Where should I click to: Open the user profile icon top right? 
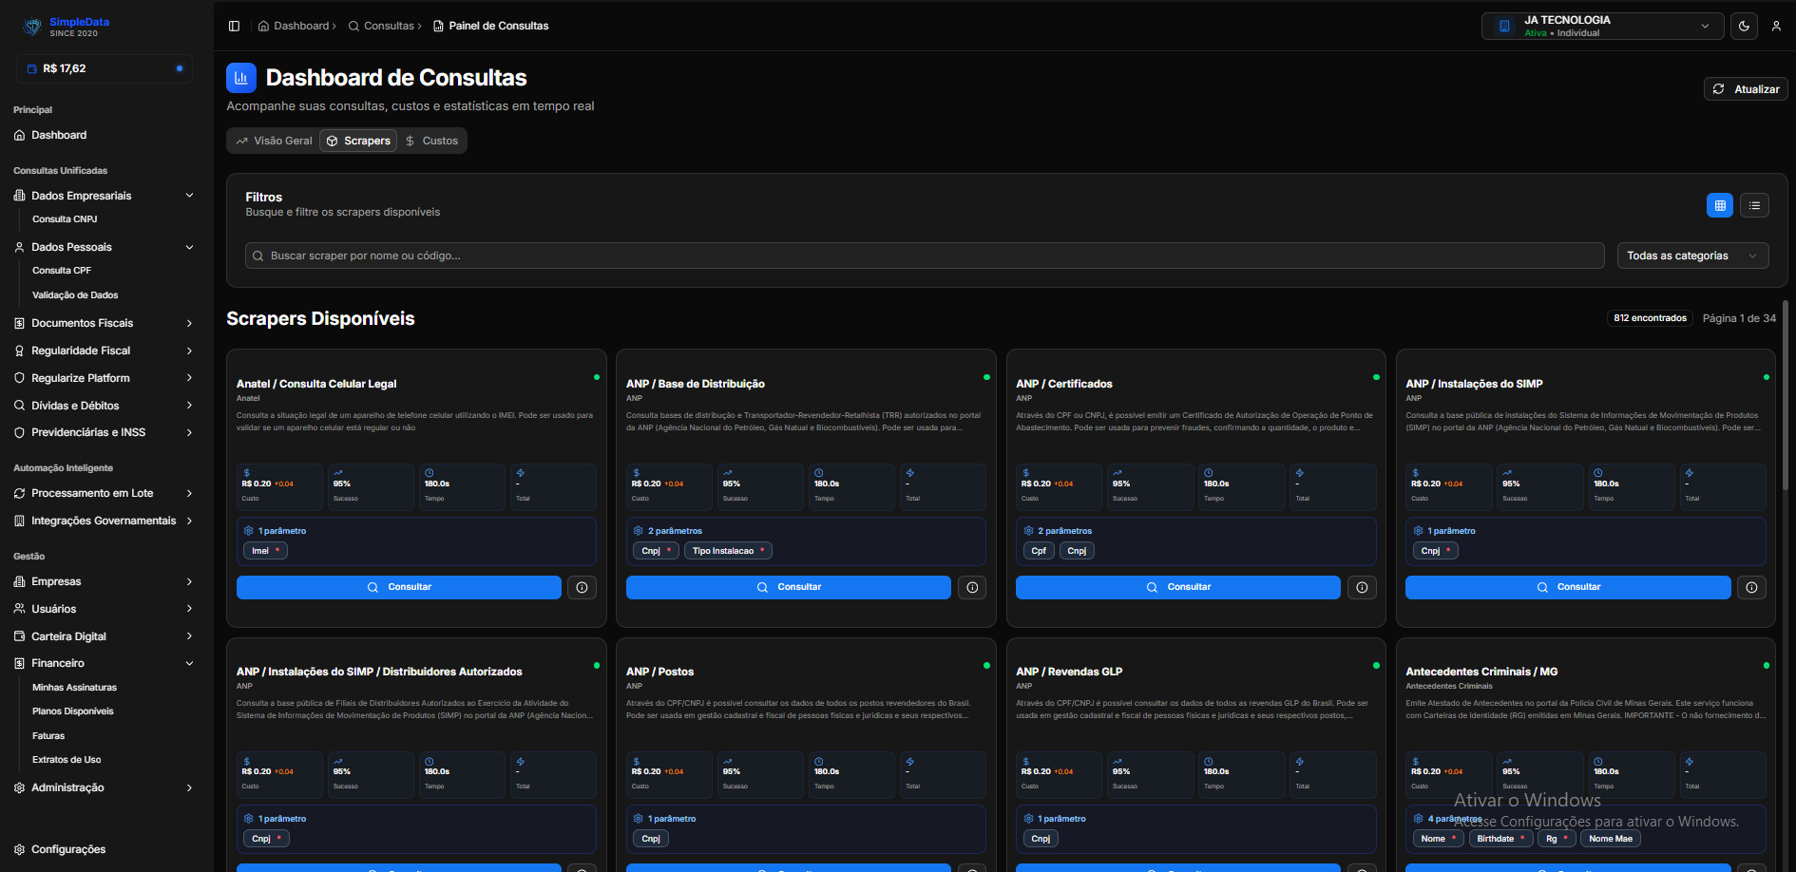[x=1778, y=26]
